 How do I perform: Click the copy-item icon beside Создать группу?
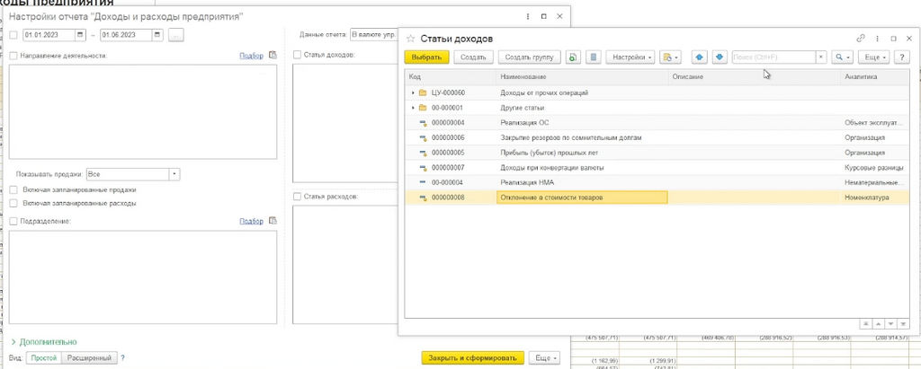pyautogui.click(x=573, y=57)
